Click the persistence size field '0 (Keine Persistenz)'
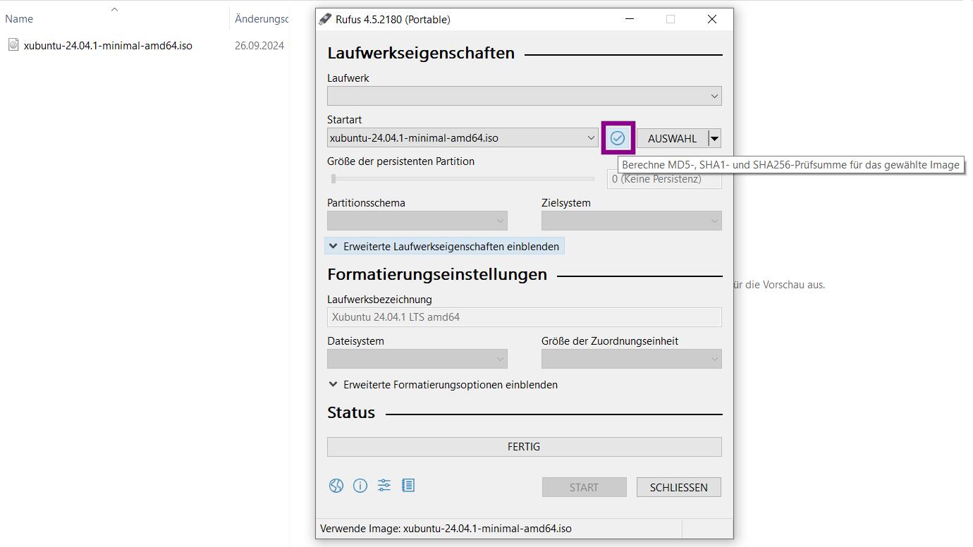 [664, 179]
